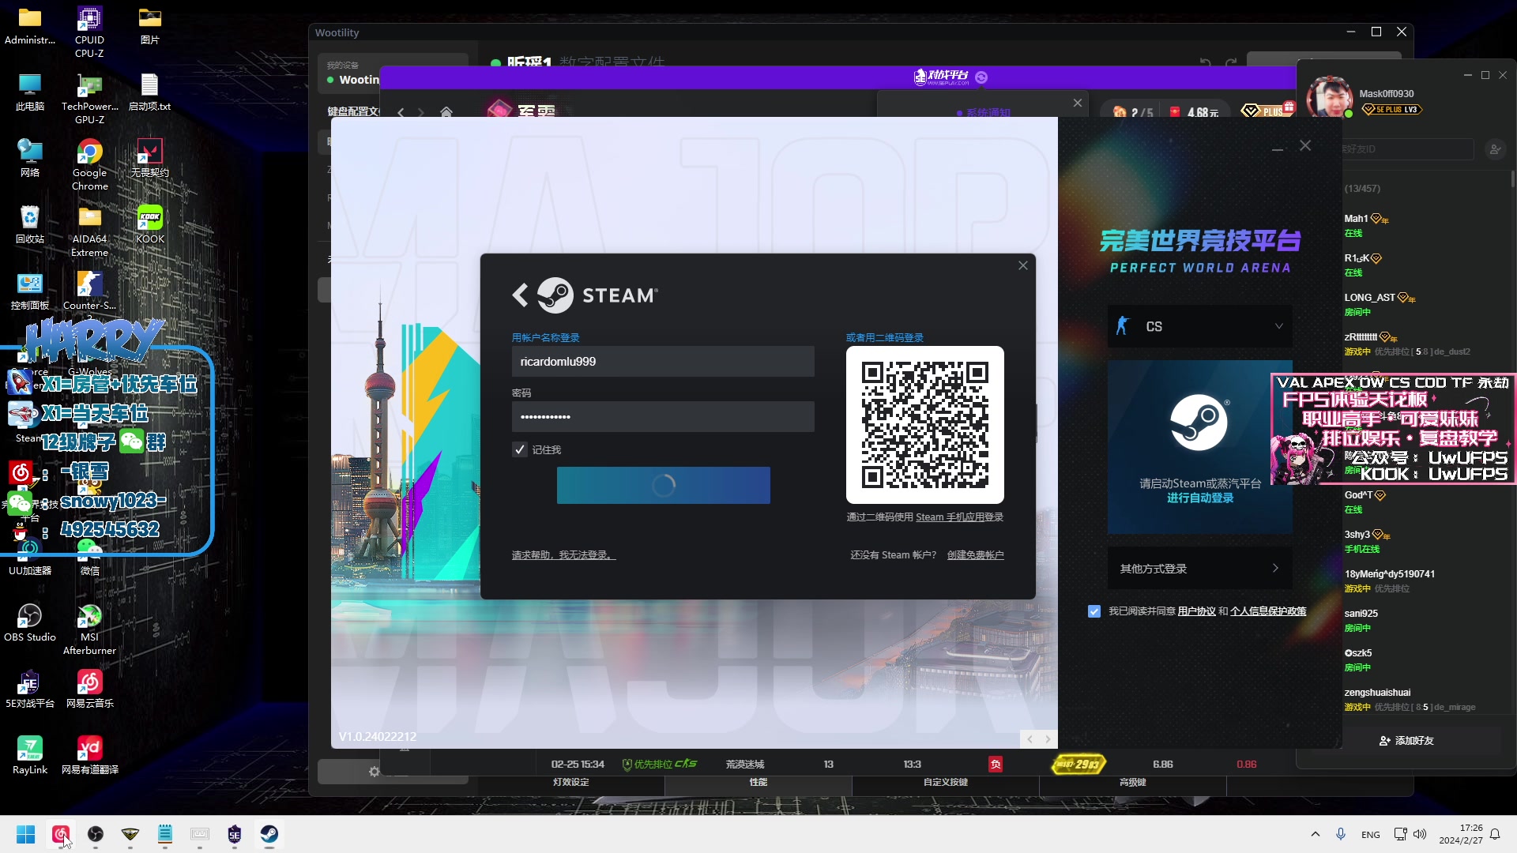Open NetEase Cloud Music from the taskbar
The height and width of the screenshot is (853, 1517).
61,834
